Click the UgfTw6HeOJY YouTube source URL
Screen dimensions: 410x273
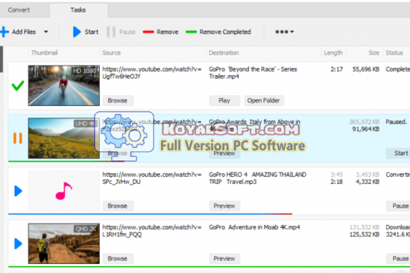(151, 73)
